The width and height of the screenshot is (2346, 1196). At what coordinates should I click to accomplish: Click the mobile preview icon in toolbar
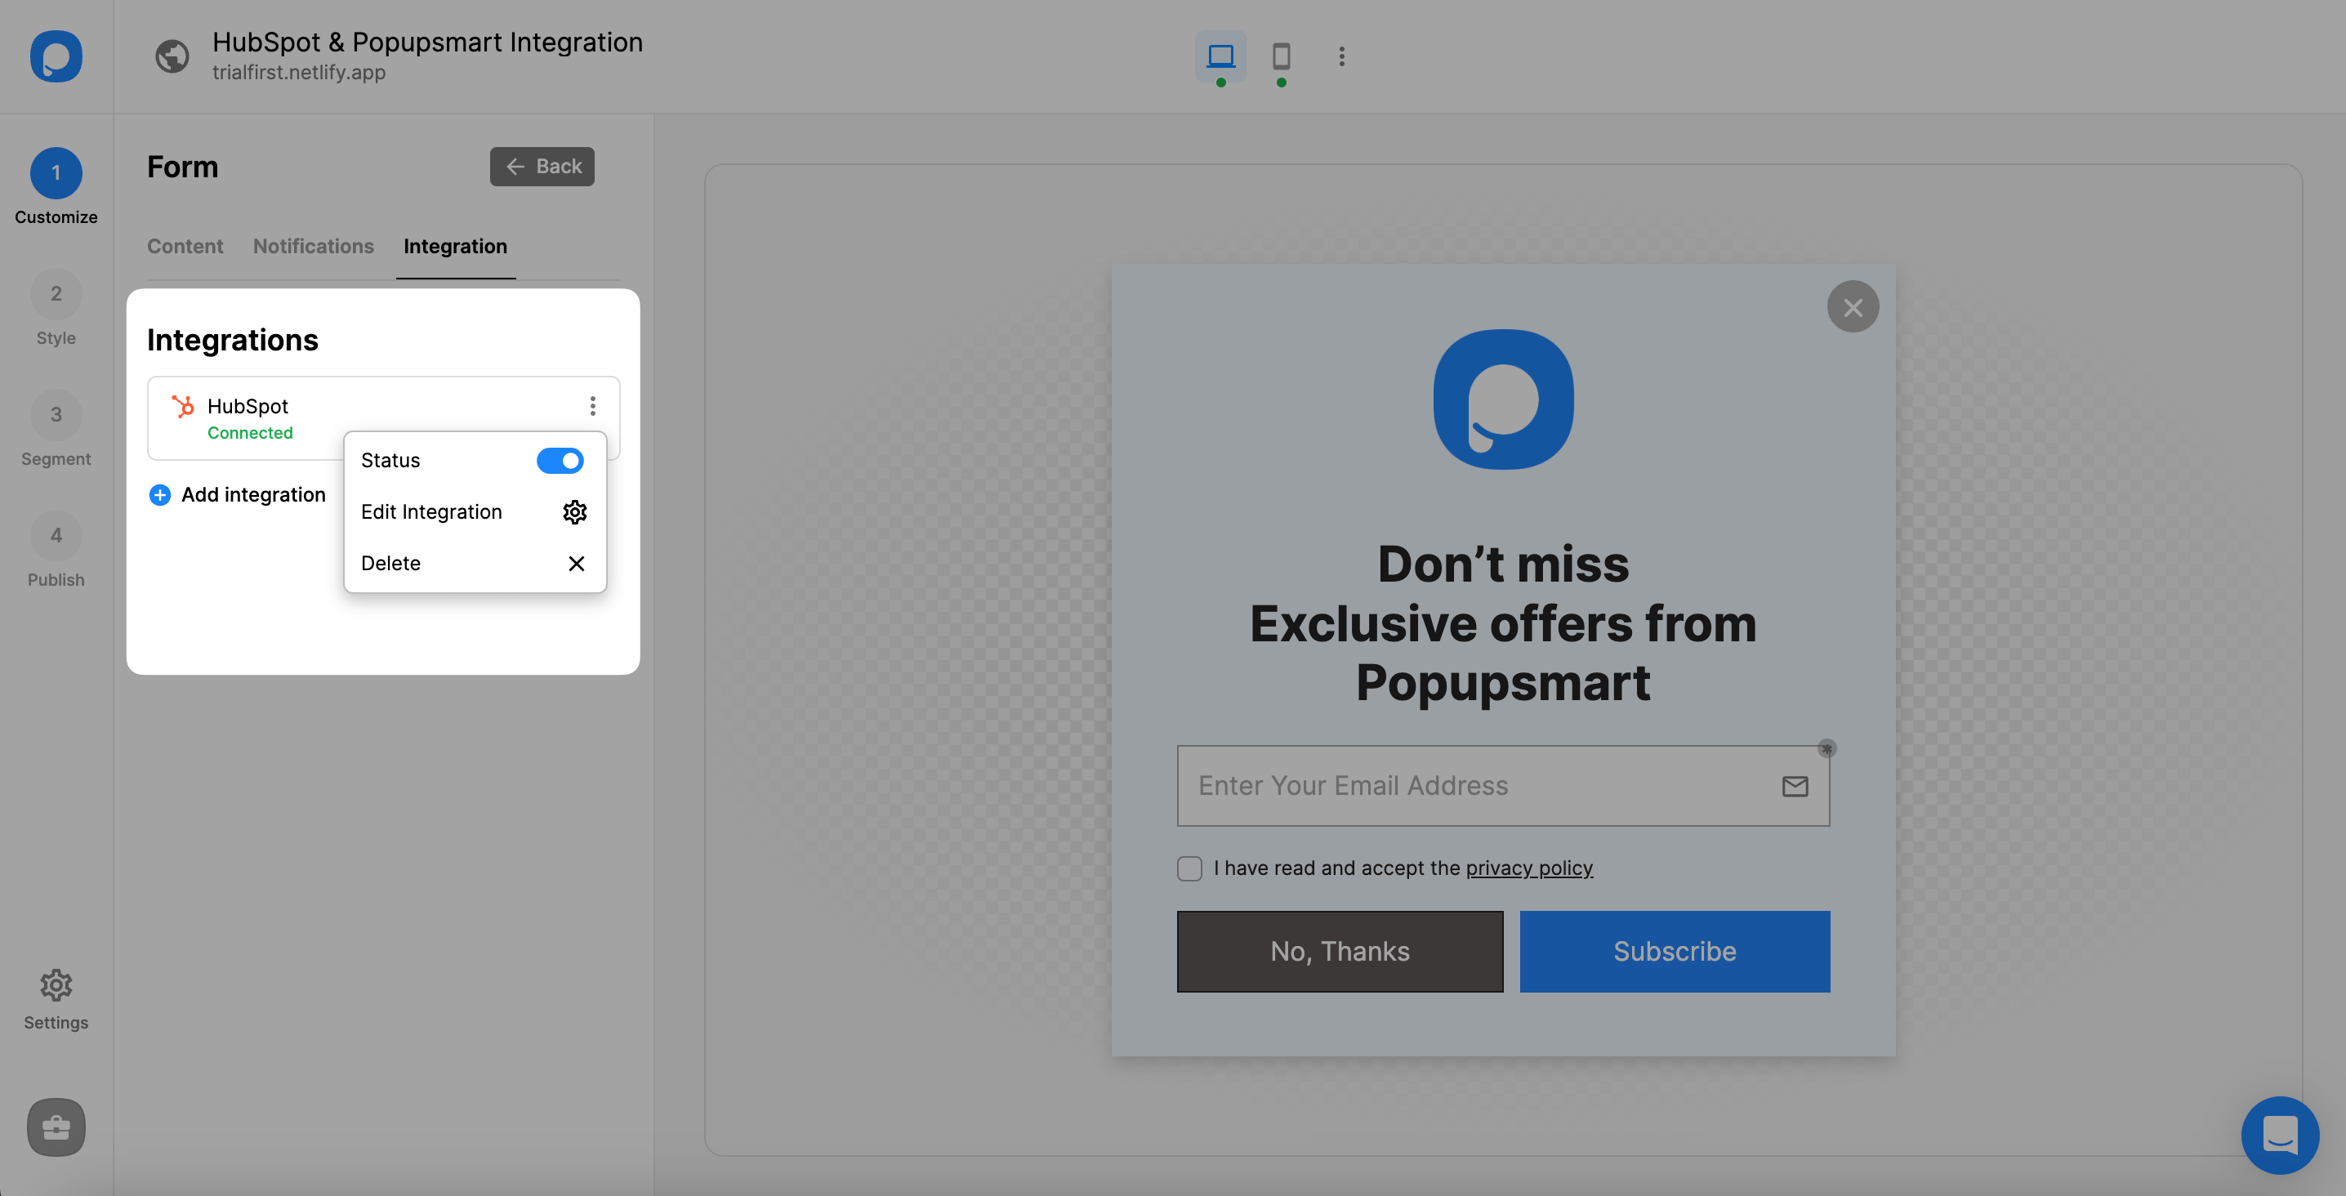pos(1280,56)
